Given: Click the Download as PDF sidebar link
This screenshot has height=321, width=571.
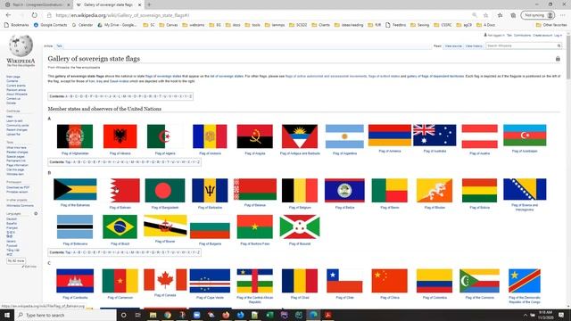Looking at the screenshot, I should [x=18, y=187].
